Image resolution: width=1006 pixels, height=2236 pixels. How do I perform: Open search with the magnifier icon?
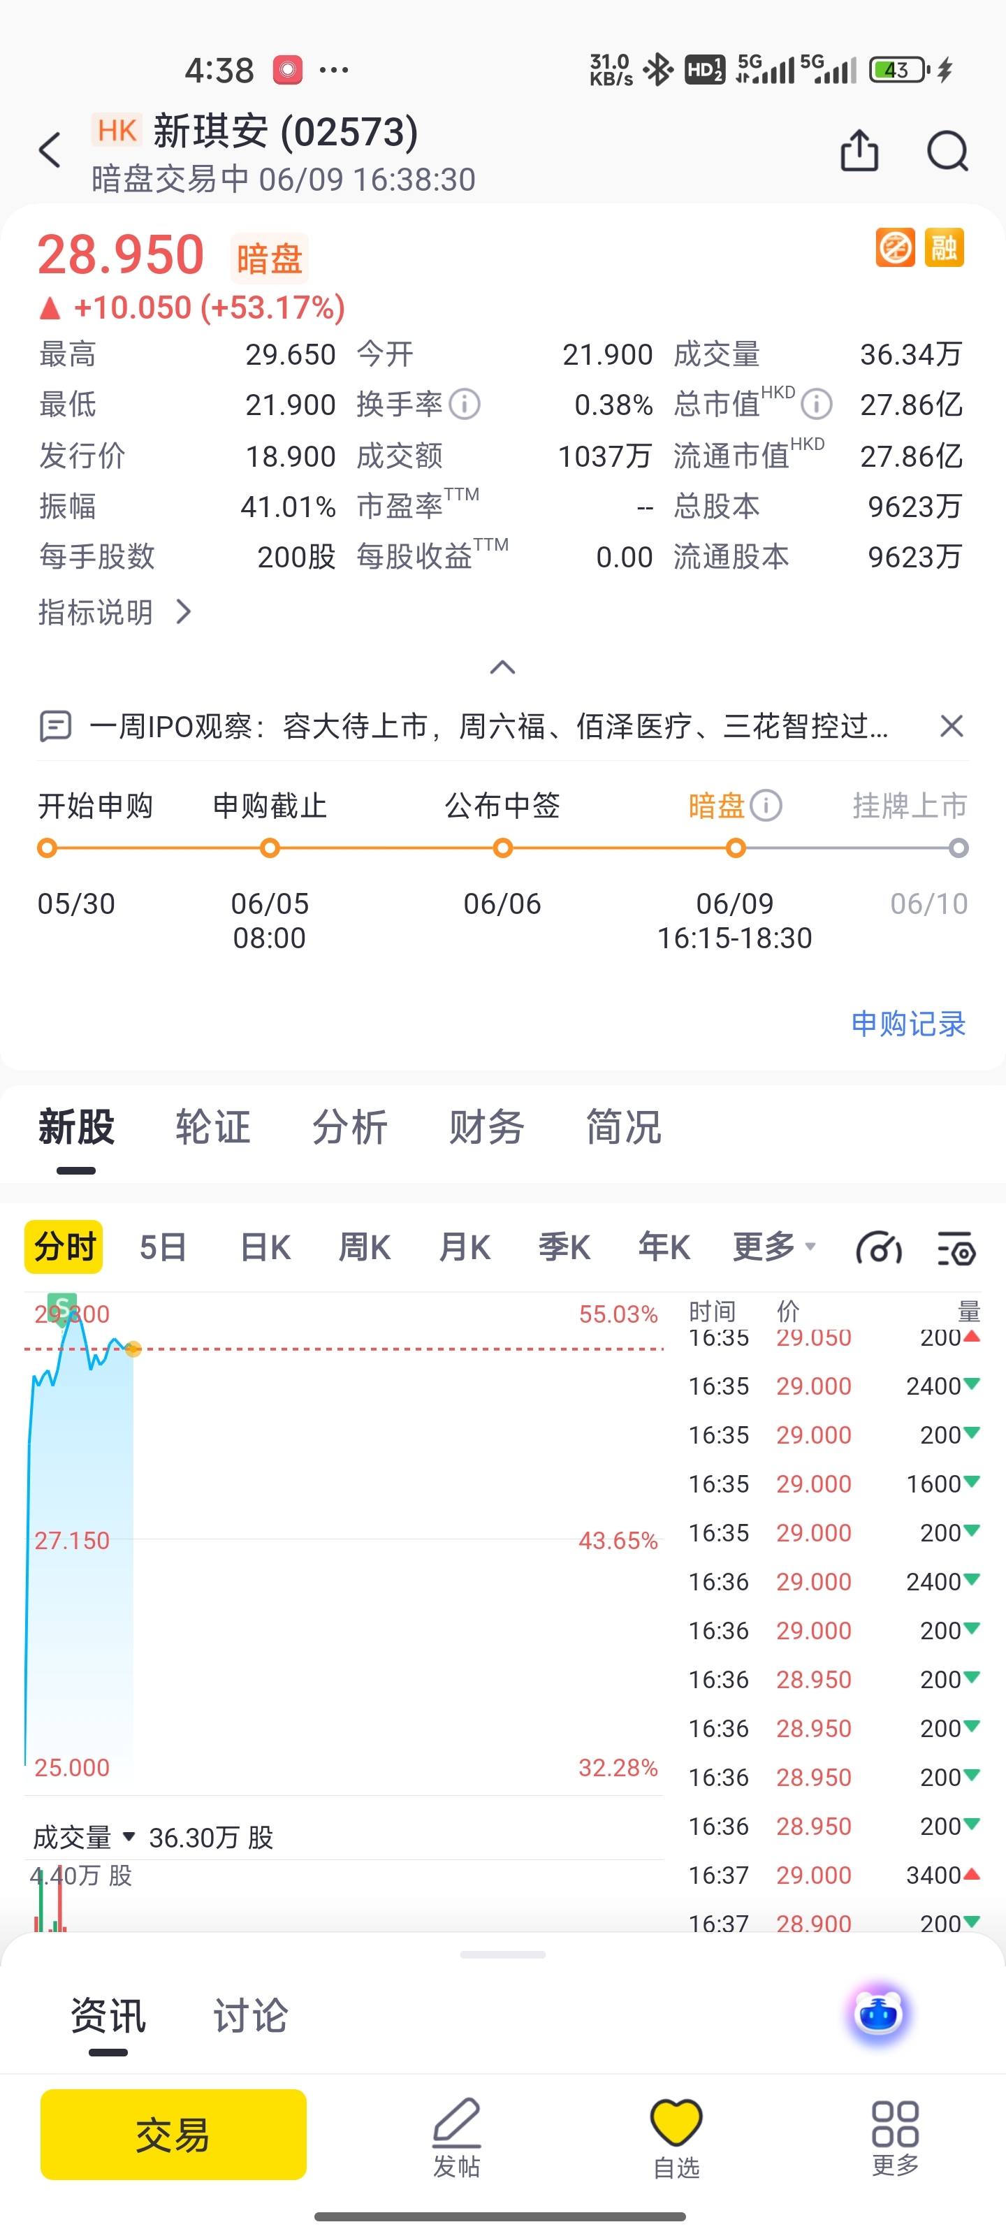947,152
